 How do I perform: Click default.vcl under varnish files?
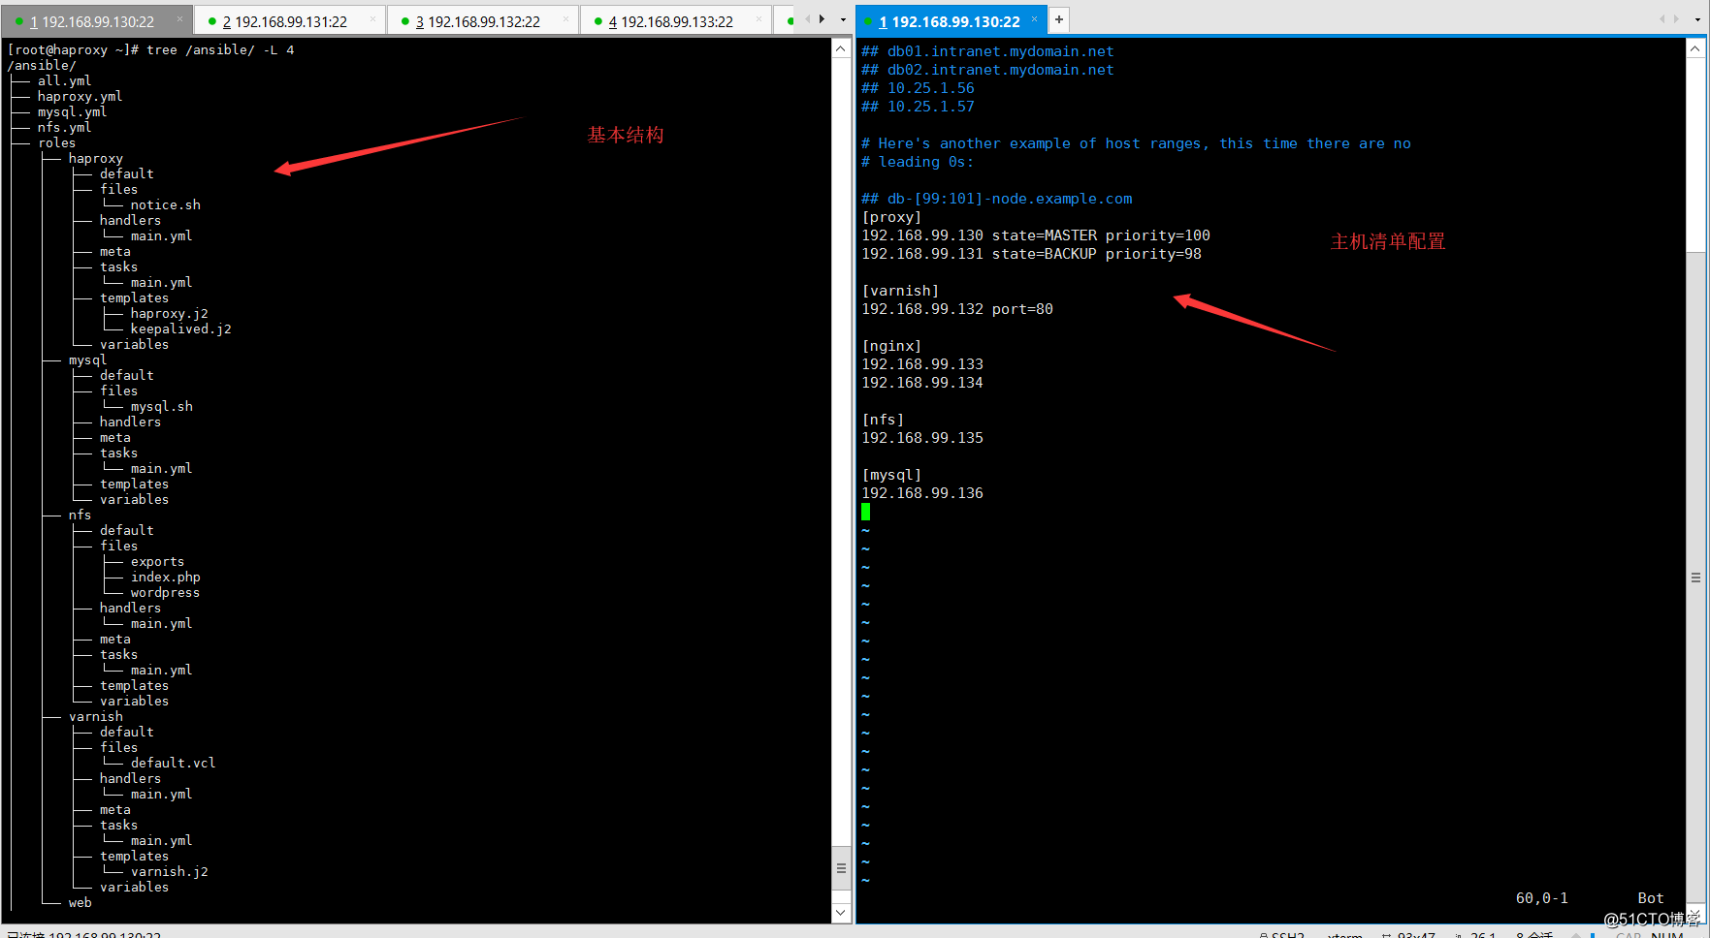coord(174,763)
